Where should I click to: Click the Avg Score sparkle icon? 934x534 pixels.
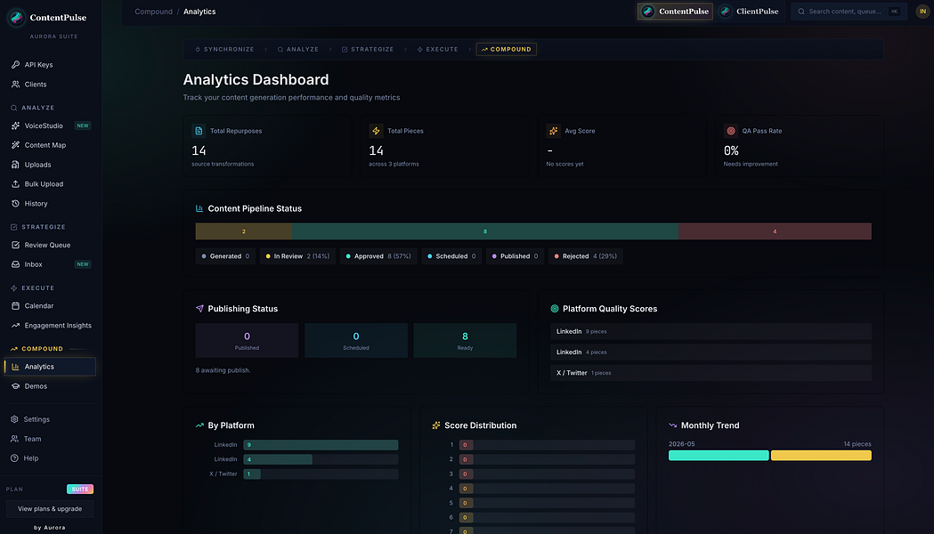[554, 131]
